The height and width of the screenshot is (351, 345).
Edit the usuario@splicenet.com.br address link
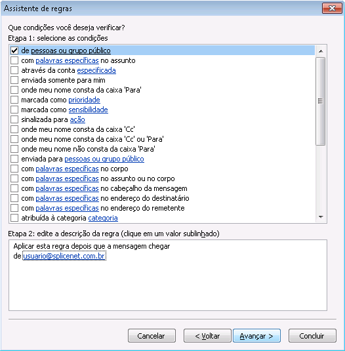pyautogui.click(x=64, y=256)
